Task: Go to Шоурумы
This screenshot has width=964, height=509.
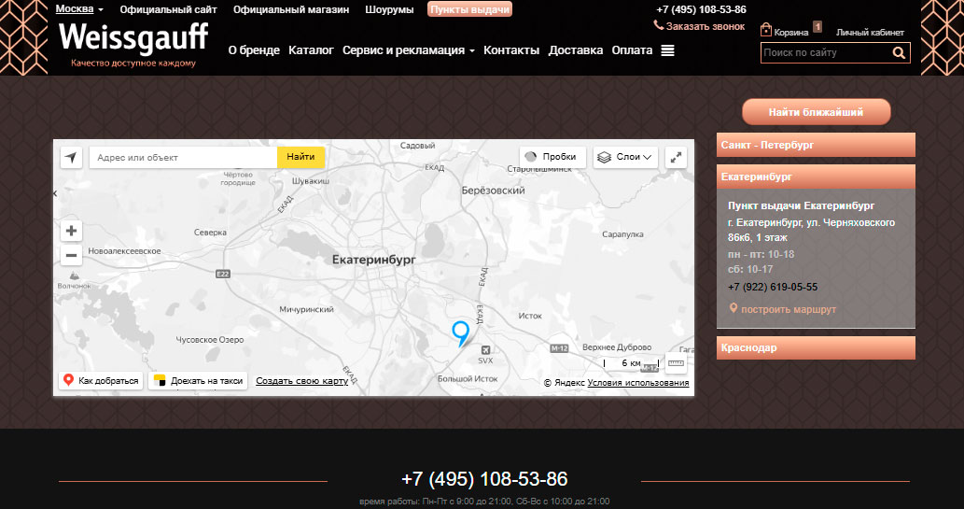Action: point(389,10)
